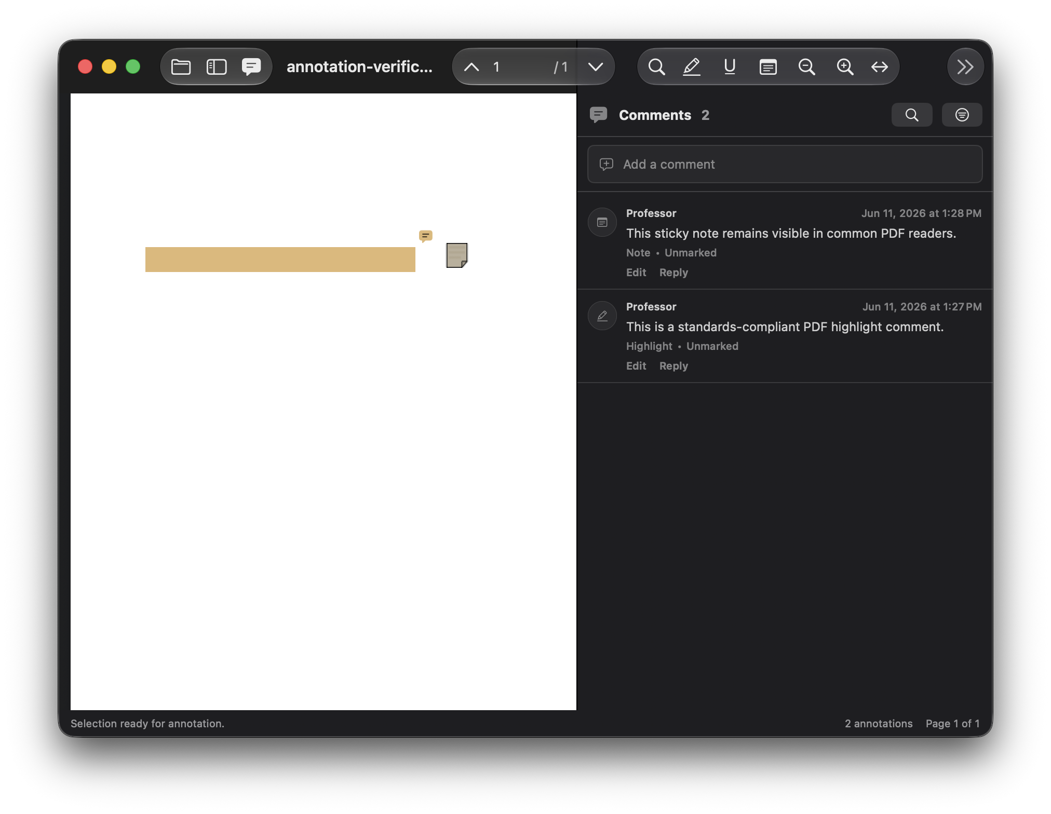Toggle the sidebar panel icon

(x=217, y=67)
